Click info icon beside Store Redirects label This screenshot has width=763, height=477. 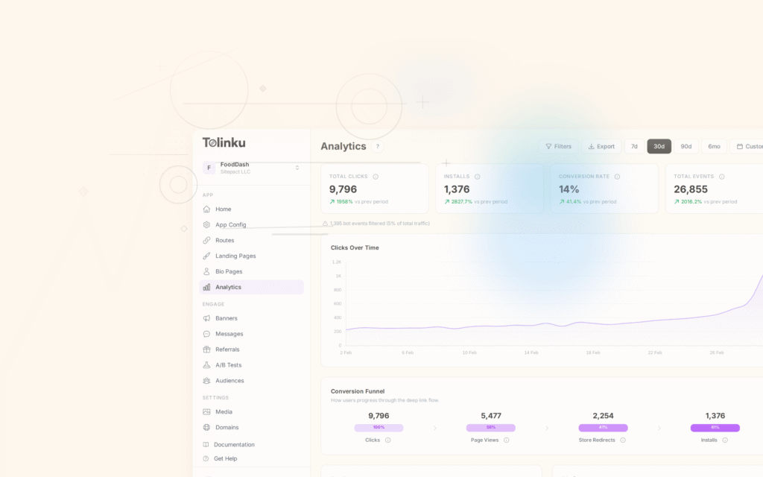coord(623,440)
